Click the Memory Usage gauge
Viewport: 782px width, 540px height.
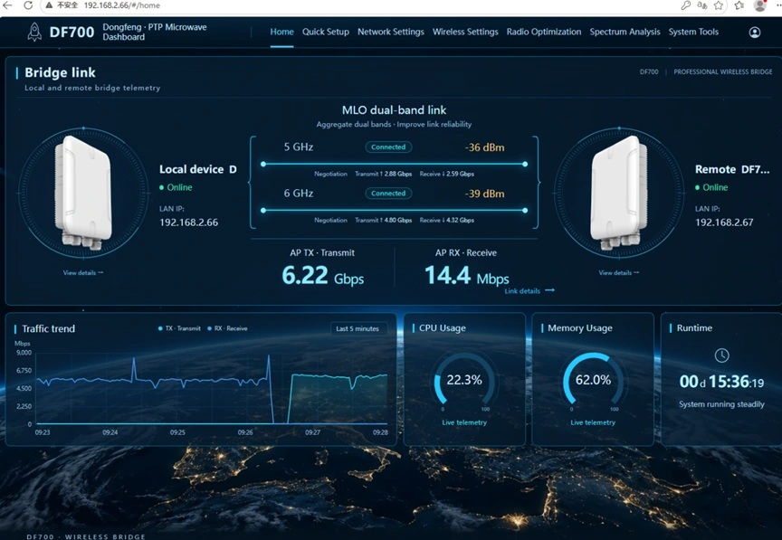pos(593,380)
